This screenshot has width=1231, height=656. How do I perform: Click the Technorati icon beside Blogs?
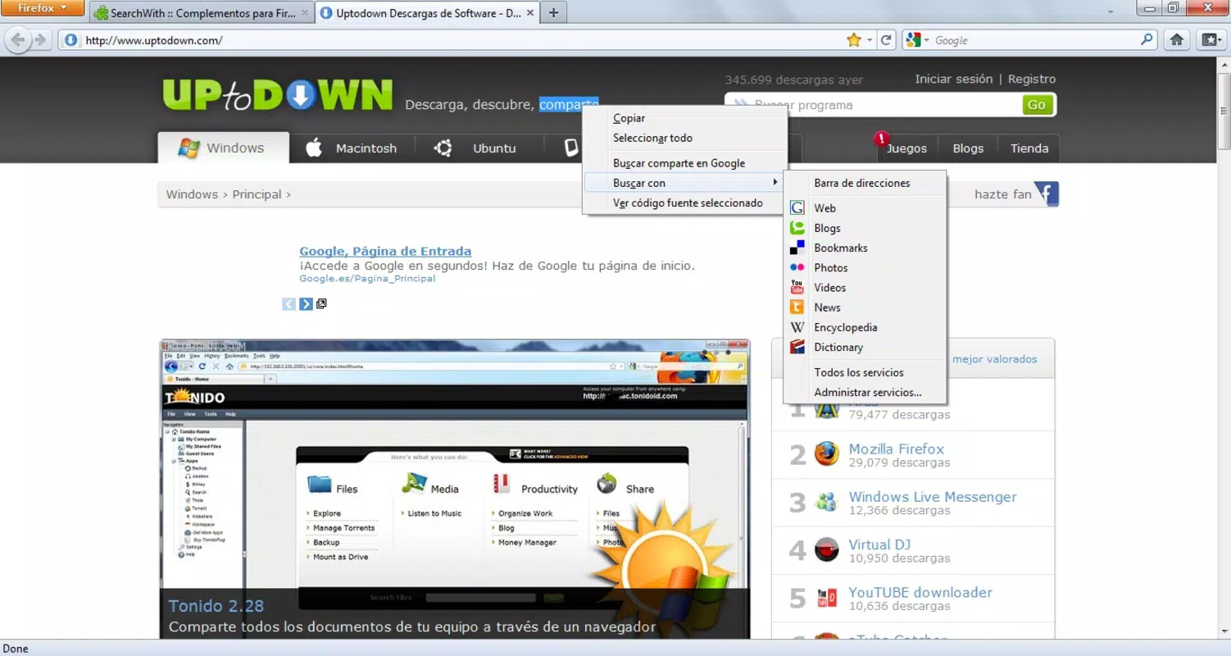(x=797, y=228)
